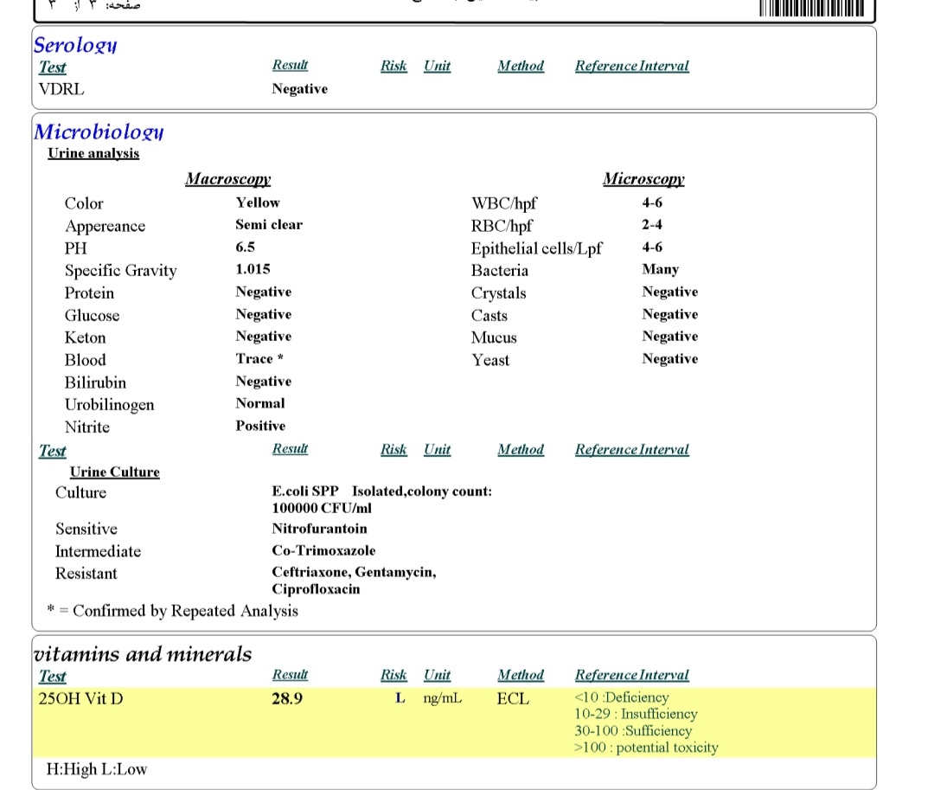Click the Co-Trimoxazole antibiotic entry
934x790 pixels.
(323, 550)
